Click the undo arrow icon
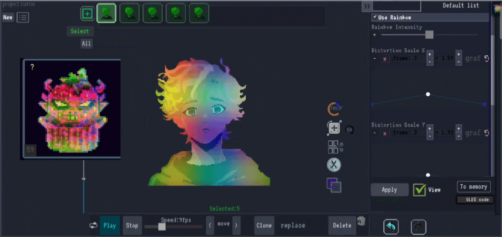This screenshot has height=237, width=502. (x=391, y=227)
